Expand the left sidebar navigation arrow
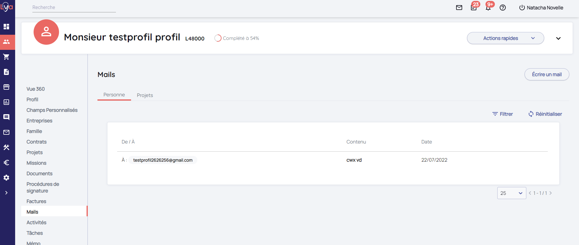This screenshot has width=579, height=245. click(6, 193)
